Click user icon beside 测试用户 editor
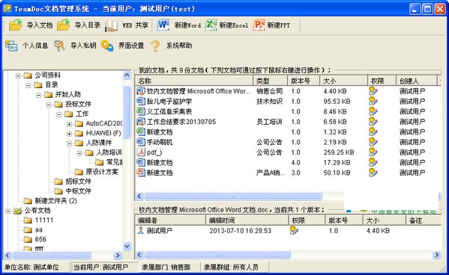This screenshot has height=275, width=449. [141, 230]
